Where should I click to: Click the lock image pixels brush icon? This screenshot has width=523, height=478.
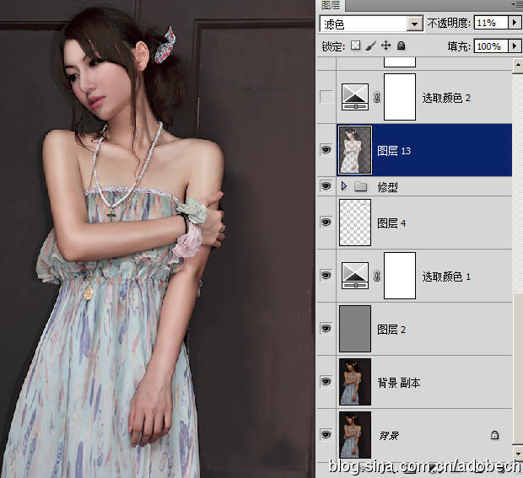371,46
